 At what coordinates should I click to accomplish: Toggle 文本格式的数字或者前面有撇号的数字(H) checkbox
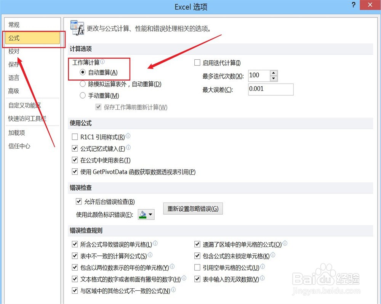tap(75, 279)
